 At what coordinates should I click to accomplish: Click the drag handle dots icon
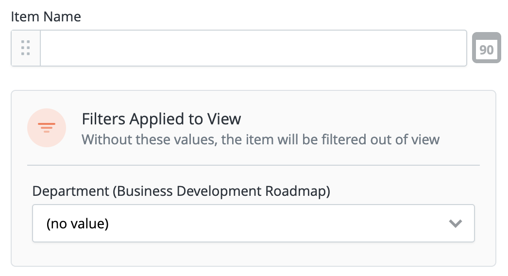point(26,48)
